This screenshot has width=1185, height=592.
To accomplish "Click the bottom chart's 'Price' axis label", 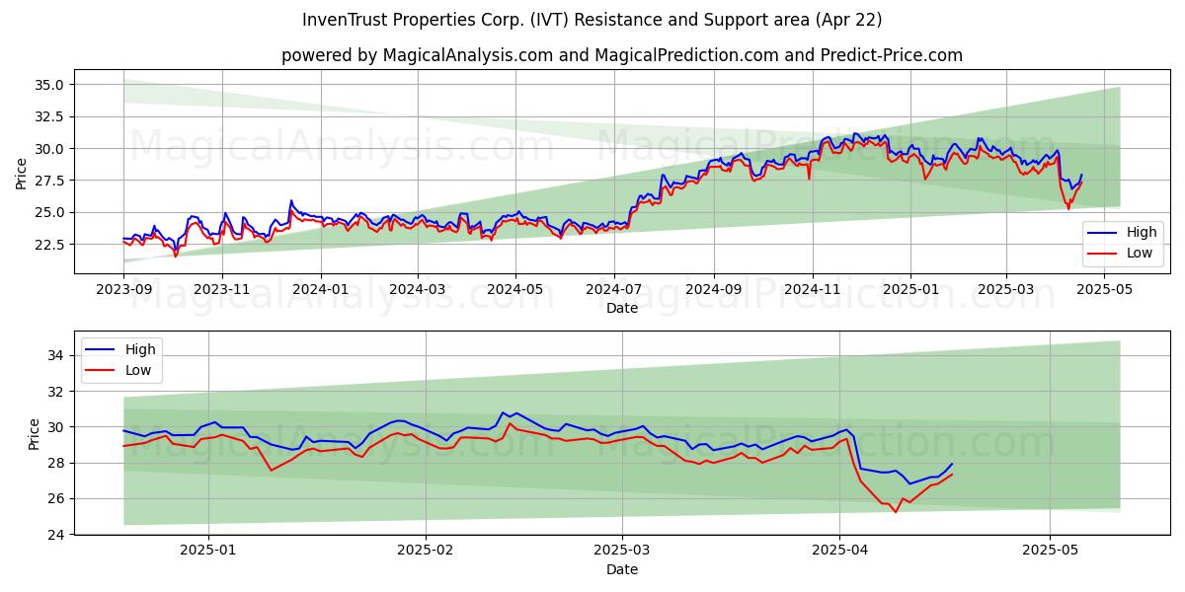I will click(36, 433).
